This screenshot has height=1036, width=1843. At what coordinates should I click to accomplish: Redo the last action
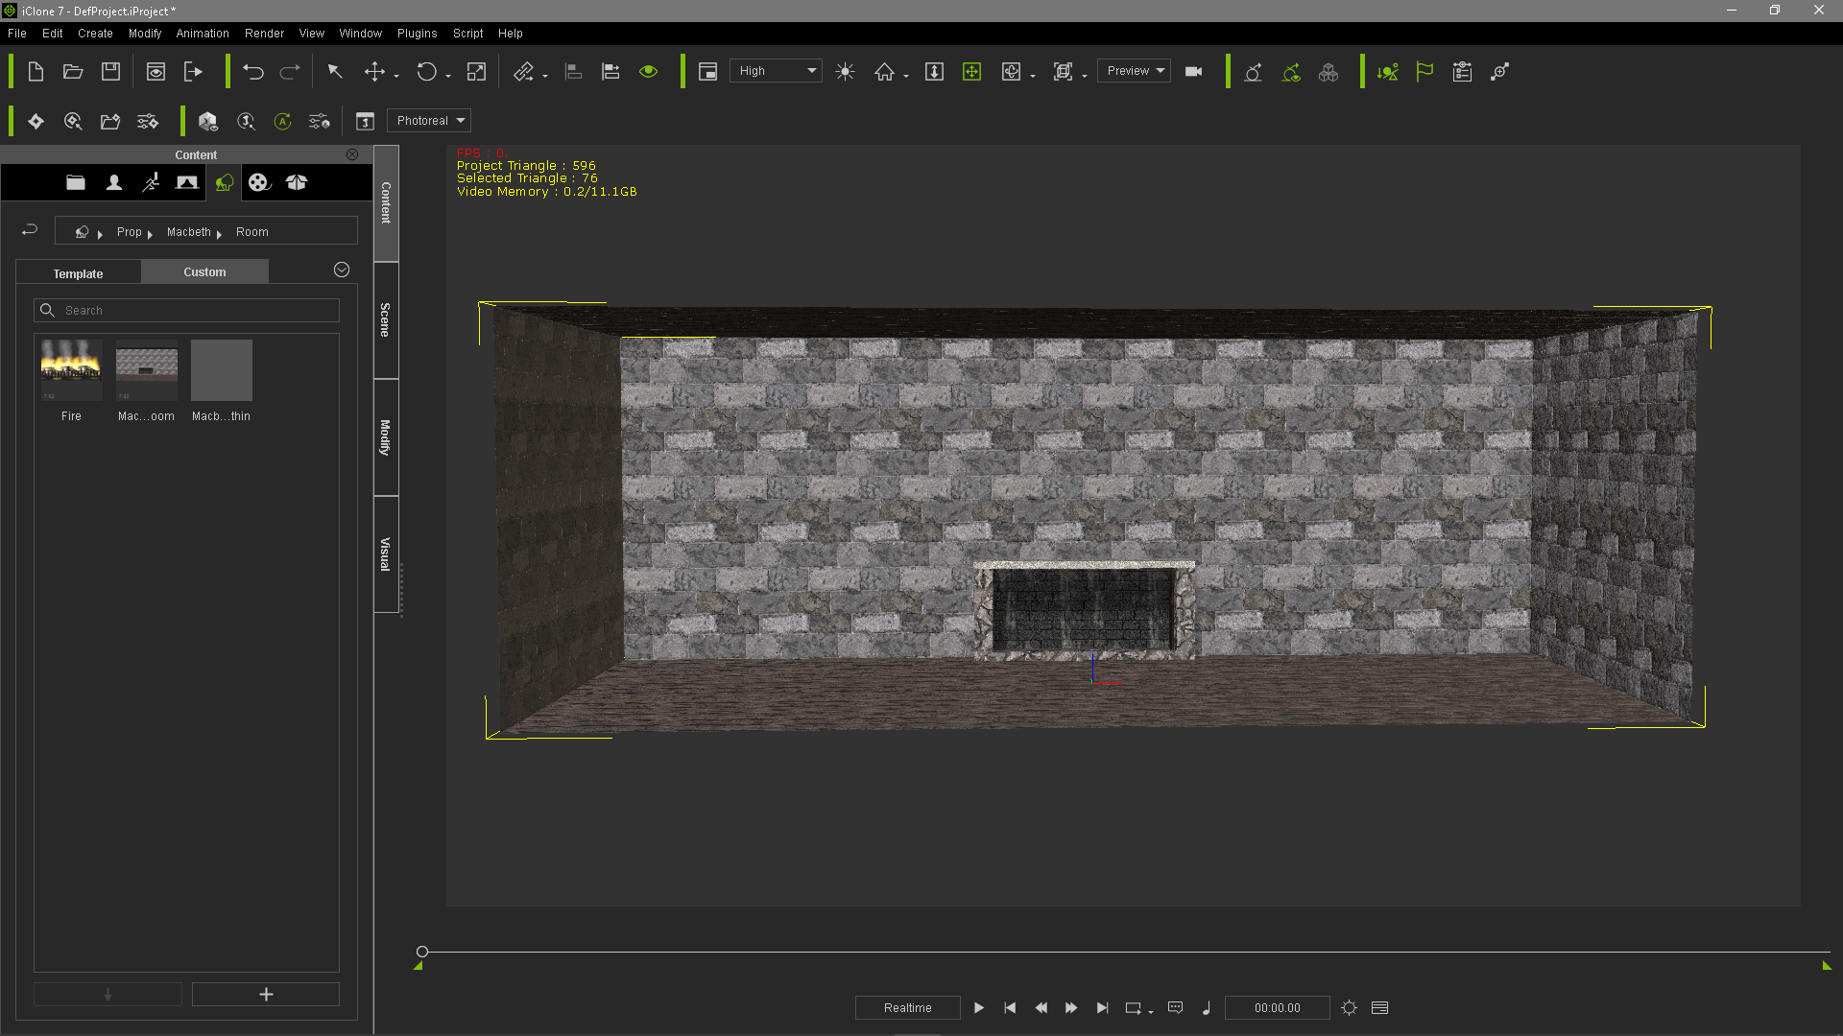tap(290, 72)
